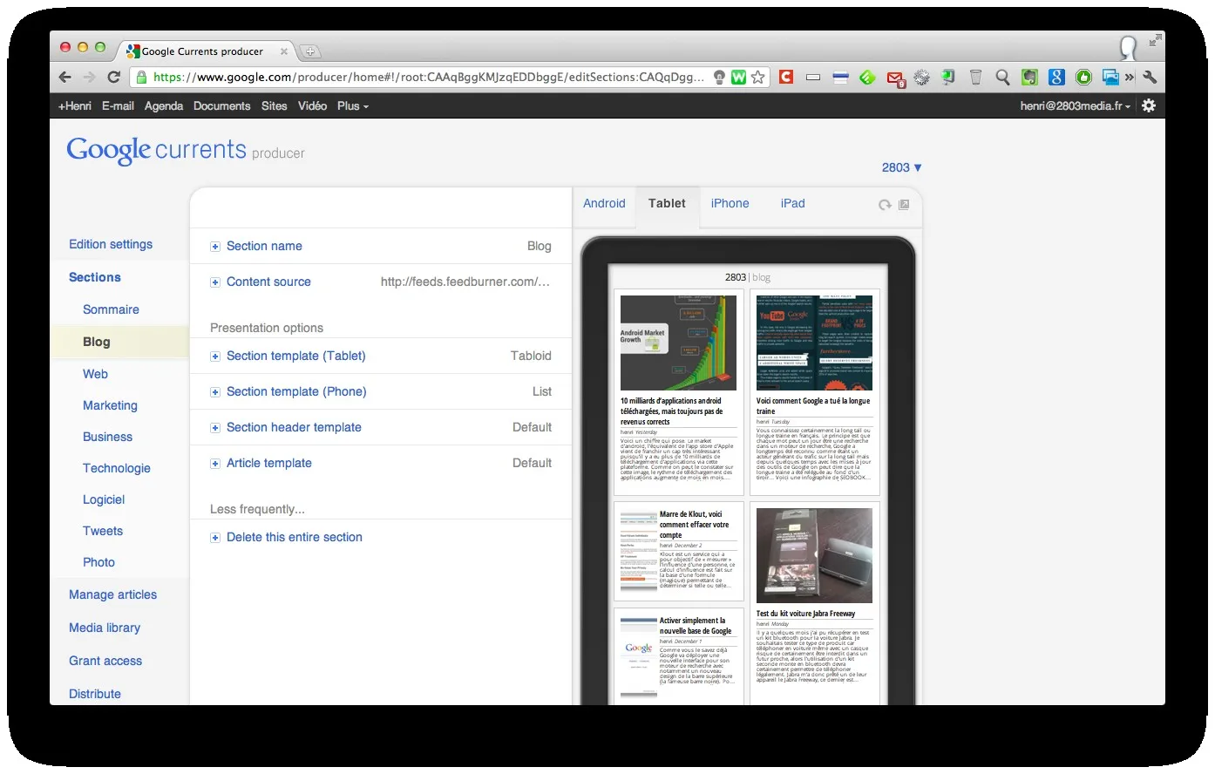Open Manage articles

113,594
